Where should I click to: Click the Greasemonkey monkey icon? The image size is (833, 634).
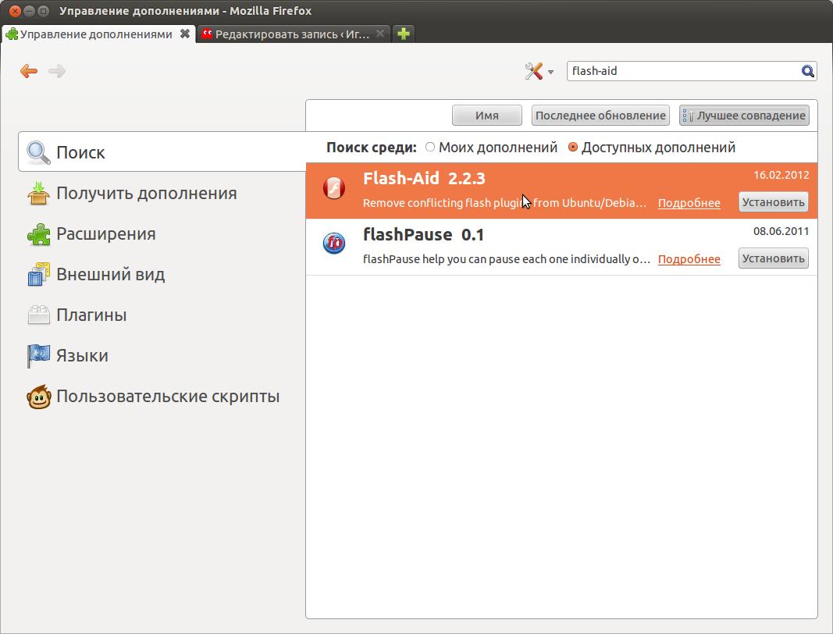coord(39,397)
